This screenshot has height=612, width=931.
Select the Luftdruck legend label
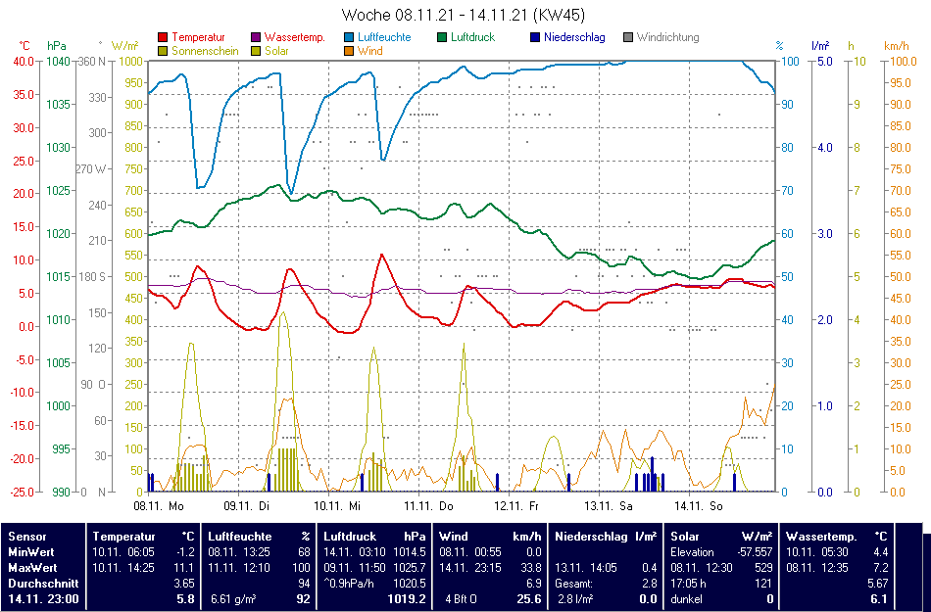[472, 37]
